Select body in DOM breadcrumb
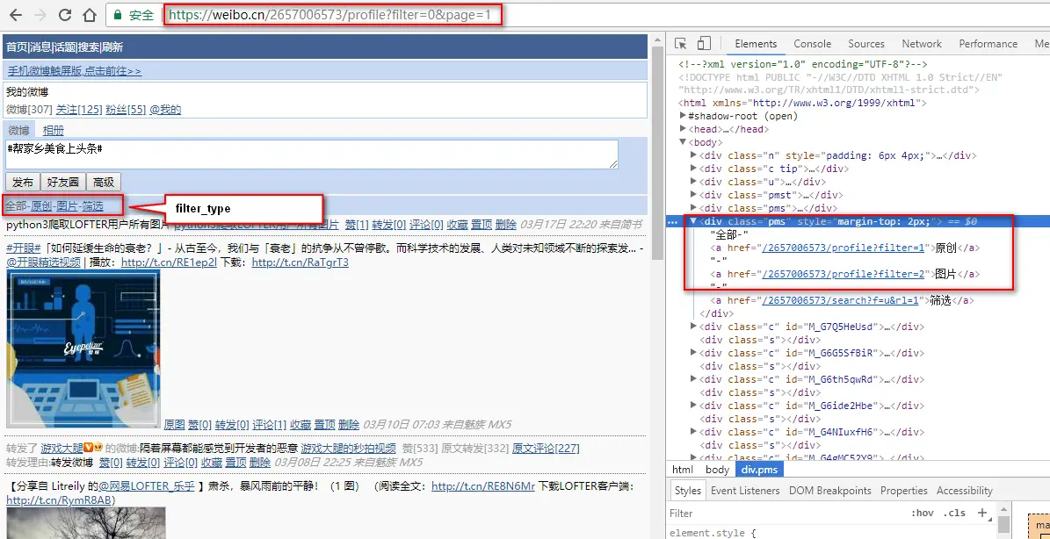Image resolution: width=1050 pixels, height=539 pixels. [x=716, y=470]
